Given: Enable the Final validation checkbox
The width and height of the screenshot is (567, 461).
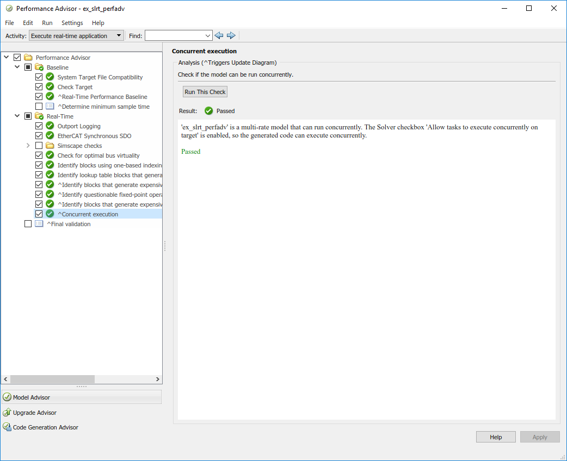Looking at the screenshot, I should click(x=28, y=223).
